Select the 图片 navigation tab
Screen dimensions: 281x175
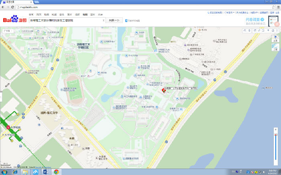point(70,14)
